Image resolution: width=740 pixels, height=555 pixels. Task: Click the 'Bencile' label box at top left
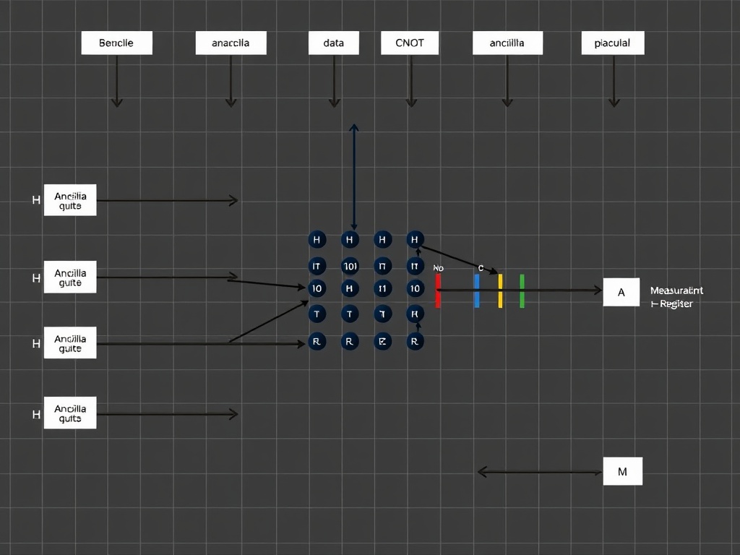coord(116,43)
